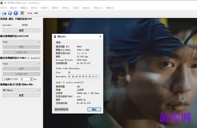Click the blue information icon in the toolbar
Screen dimensions: 197x128
[x=16, y=13]
